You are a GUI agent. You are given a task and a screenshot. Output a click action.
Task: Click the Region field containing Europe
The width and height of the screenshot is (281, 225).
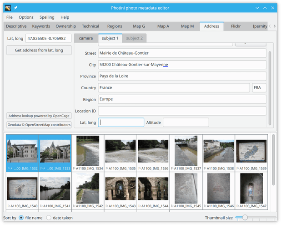pos(182,99)
